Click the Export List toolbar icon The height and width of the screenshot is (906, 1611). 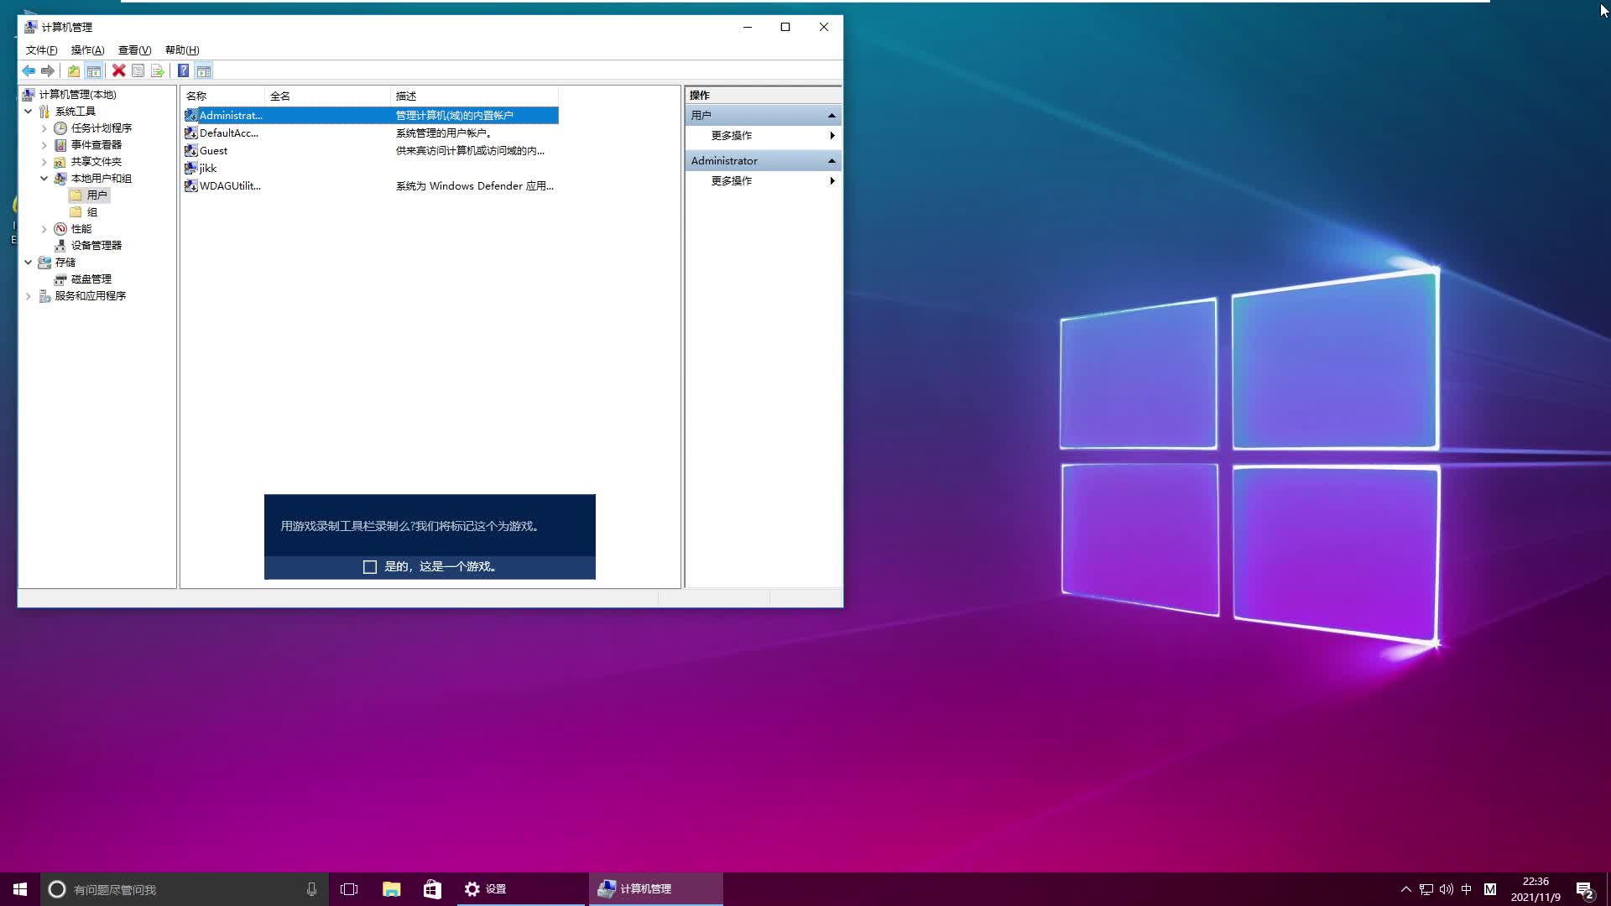158,70
